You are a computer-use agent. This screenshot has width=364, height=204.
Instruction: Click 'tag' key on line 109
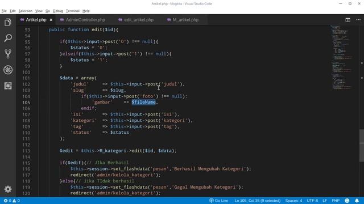point(77,126)
